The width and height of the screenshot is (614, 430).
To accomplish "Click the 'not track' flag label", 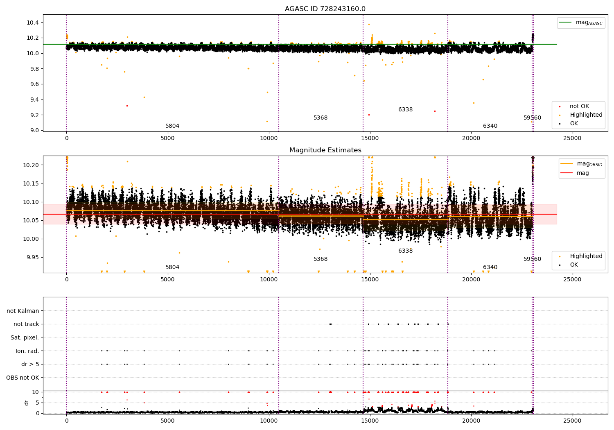I will coord(26,324).
